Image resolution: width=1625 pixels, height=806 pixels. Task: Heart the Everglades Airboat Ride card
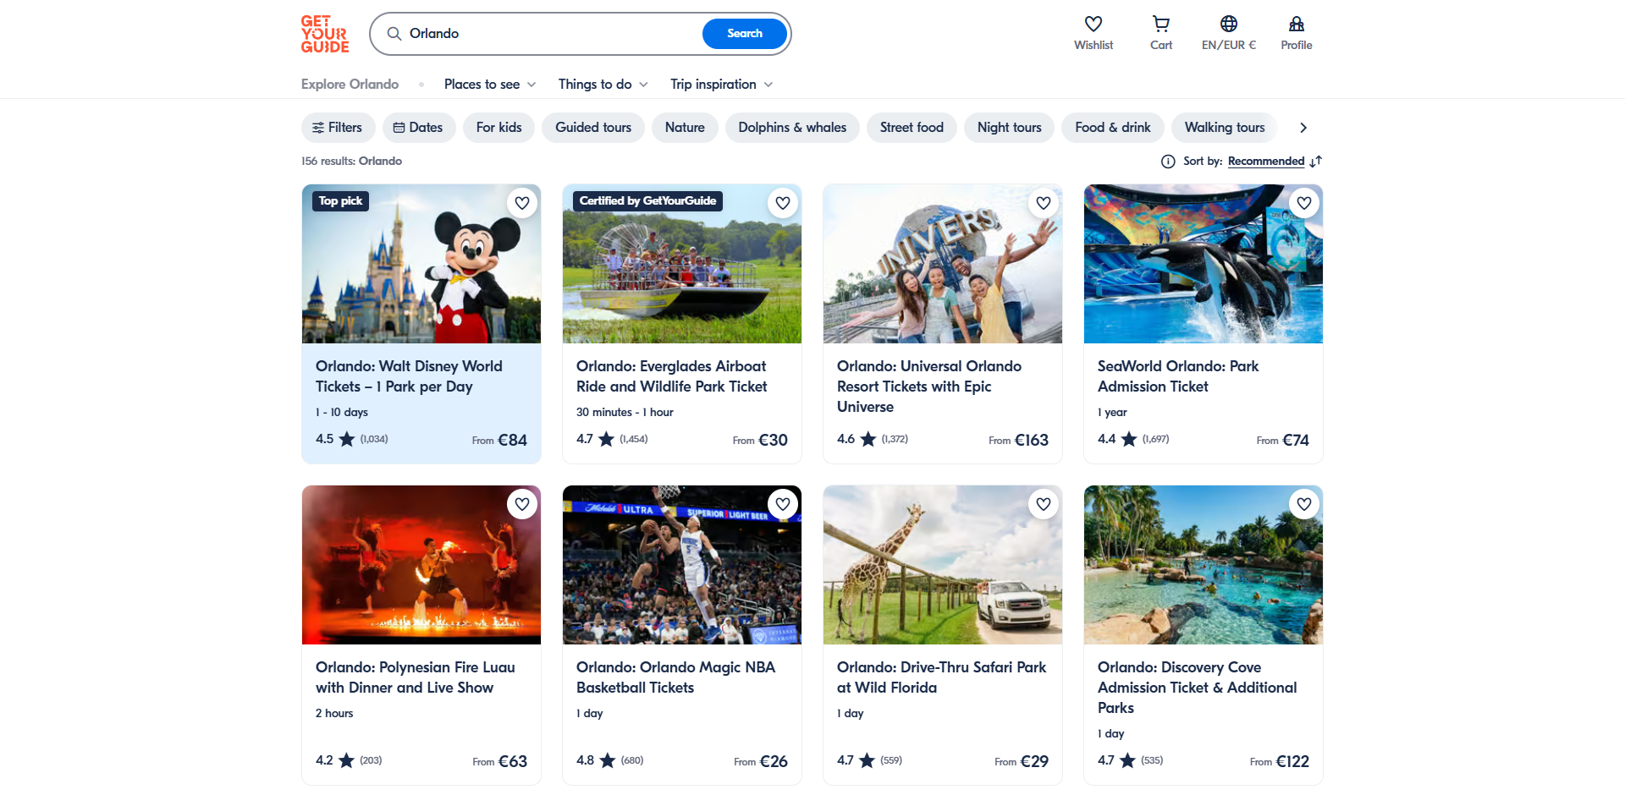(x=783, y=203)
